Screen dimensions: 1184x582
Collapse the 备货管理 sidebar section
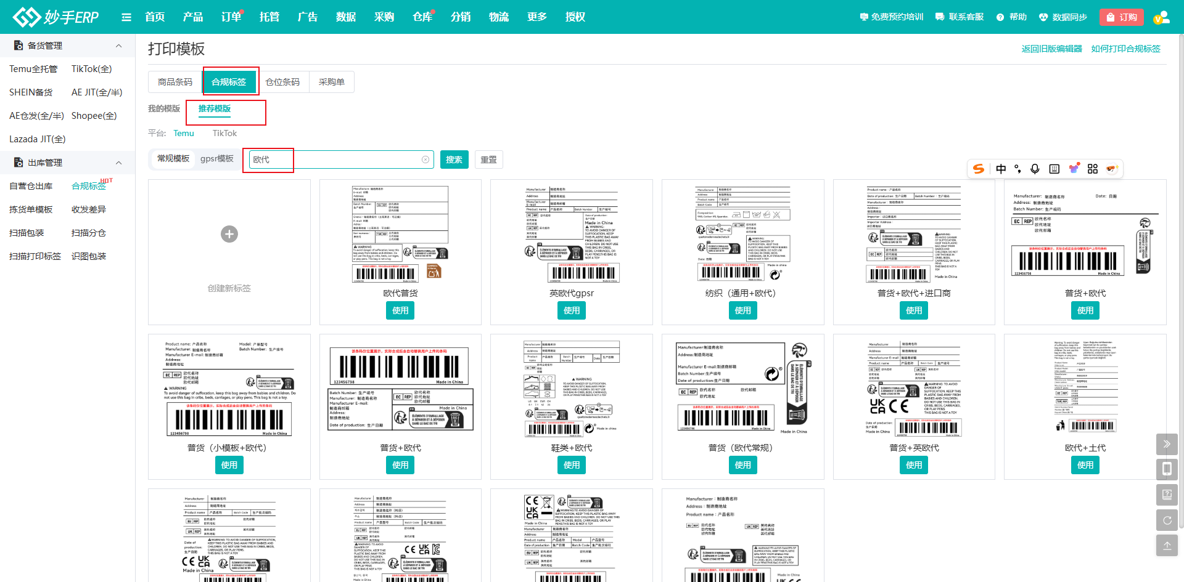click(x=118, y=46)
